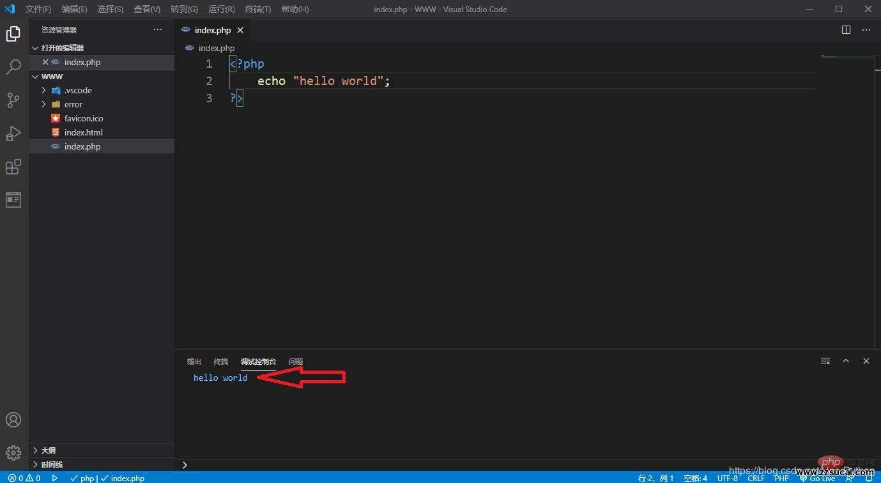Click errors and warnings count in status bar
The height and width of the screenshot is (483, 881).
(x=24, y=478)
